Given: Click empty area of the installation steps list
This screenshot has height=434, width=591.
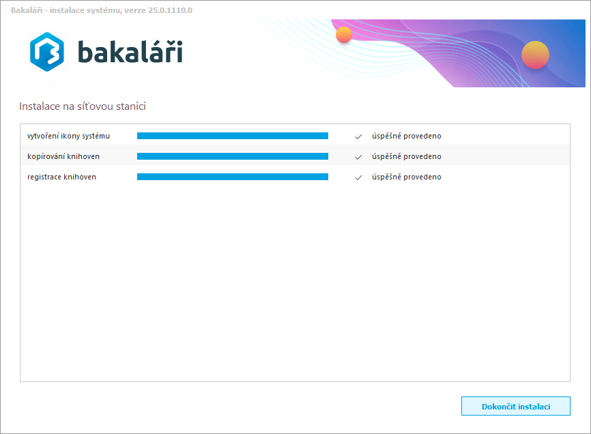Looking at the screenshot, I should [293, 287].
